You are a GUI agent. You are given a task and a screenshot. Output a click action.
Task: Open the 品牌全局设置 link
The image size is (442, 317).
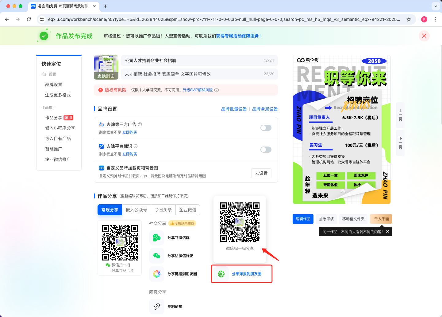265,109
